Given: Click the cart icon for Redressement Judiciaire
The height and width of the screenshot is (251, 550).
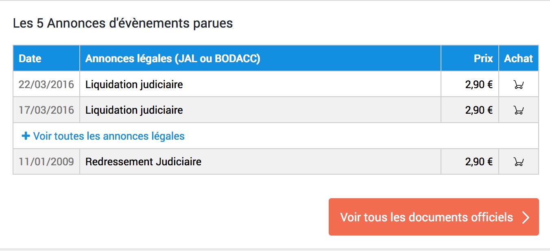Looking at the screenshot, I should click(x=518, y=162).
